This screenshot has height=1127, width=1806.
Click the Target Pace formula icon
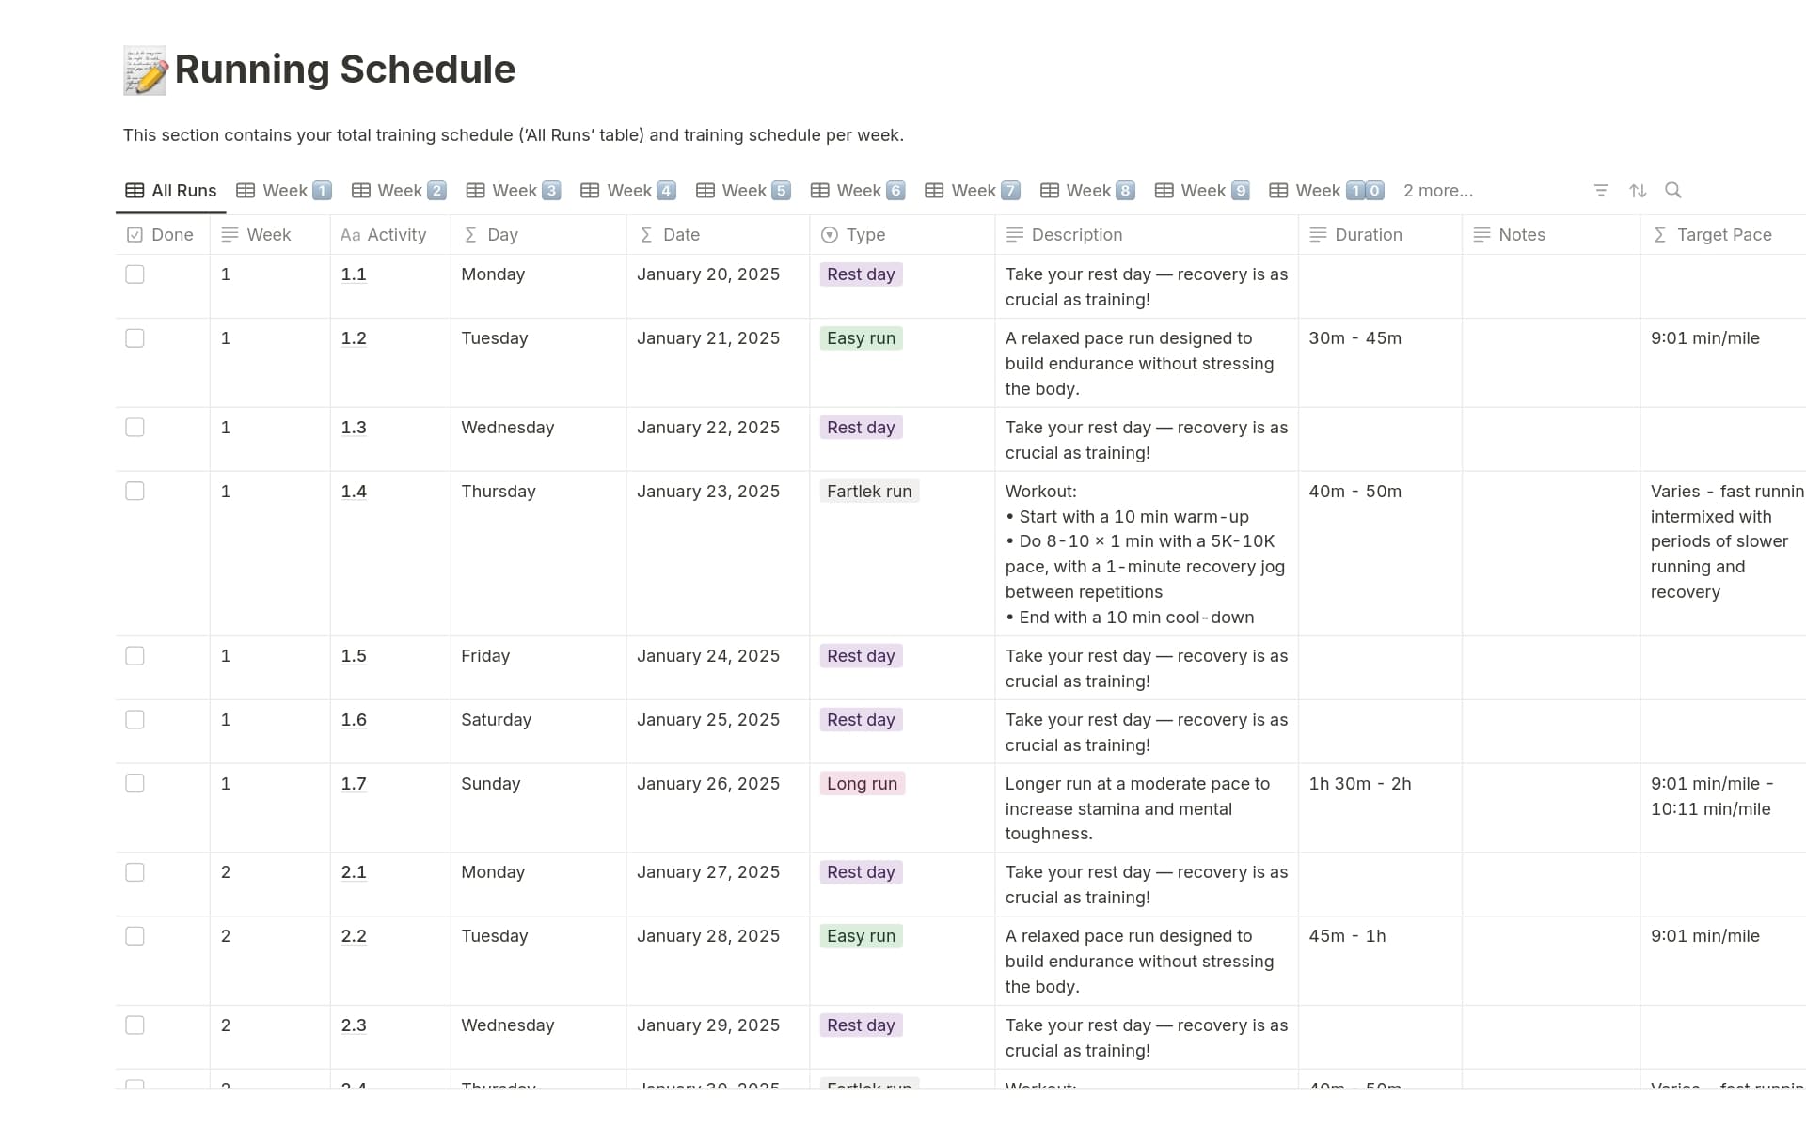[x=1660, y=235]
